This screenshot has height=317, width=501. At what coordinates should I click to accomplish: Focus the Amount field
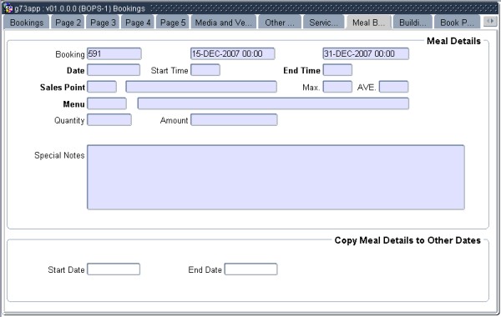click(x=234, y=120)
